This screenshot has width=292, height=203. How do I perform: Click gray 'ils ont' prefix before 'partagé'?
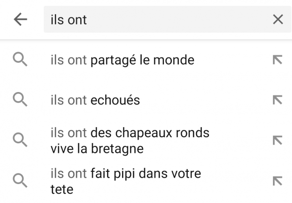pos(69,60)
